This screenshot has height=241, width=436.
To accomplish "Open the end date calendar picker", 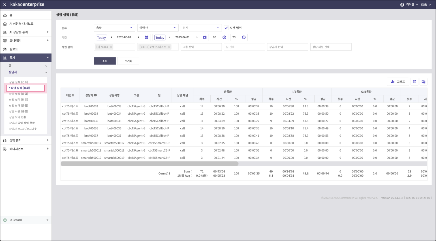I will [205, 37].
